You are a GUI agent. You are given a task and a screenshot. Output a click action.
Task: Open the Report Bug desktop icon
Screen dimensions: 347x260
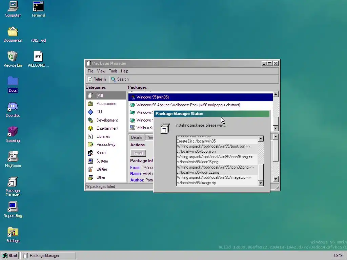coord(13,210)
